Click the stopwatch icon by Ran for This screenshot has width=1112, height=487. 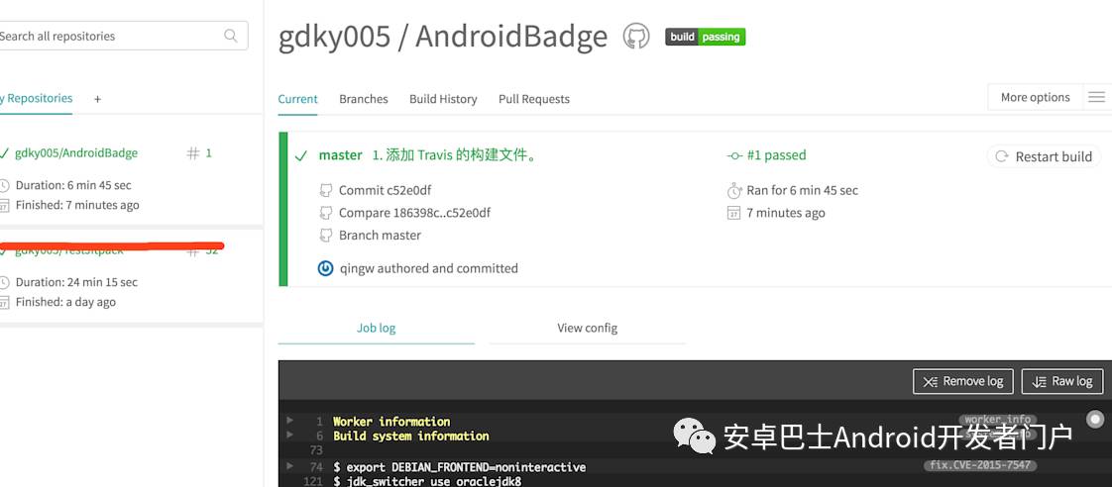[734, 190]
